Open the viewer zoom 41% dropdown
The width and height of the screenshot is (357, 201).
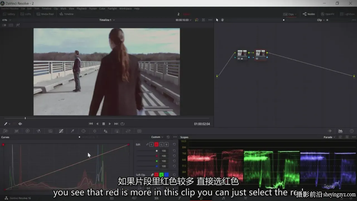[x=6, y=20]
